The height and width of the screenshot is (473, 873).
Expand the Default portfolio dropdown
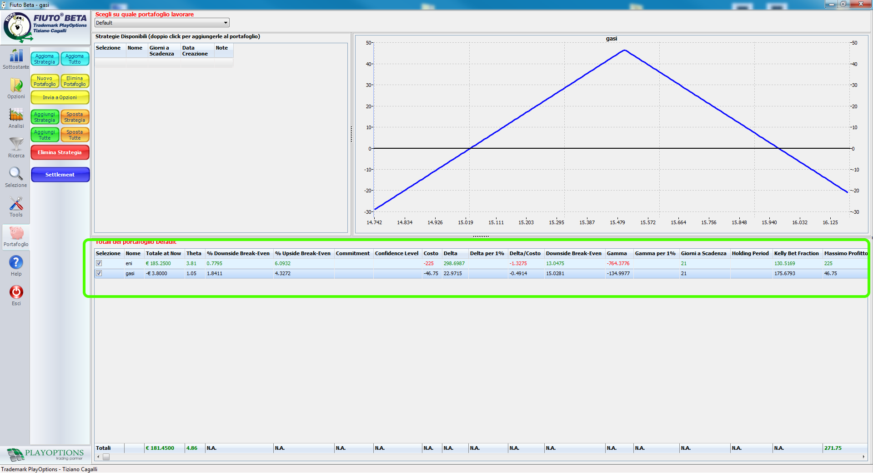pos(162,23)
